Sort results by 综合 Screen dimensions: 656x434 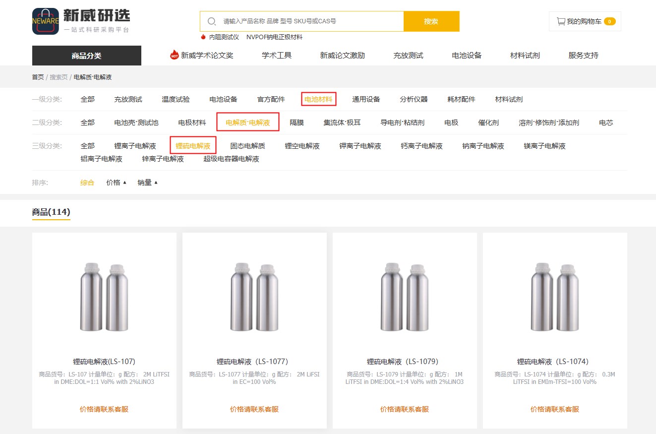tap(87, 183)
